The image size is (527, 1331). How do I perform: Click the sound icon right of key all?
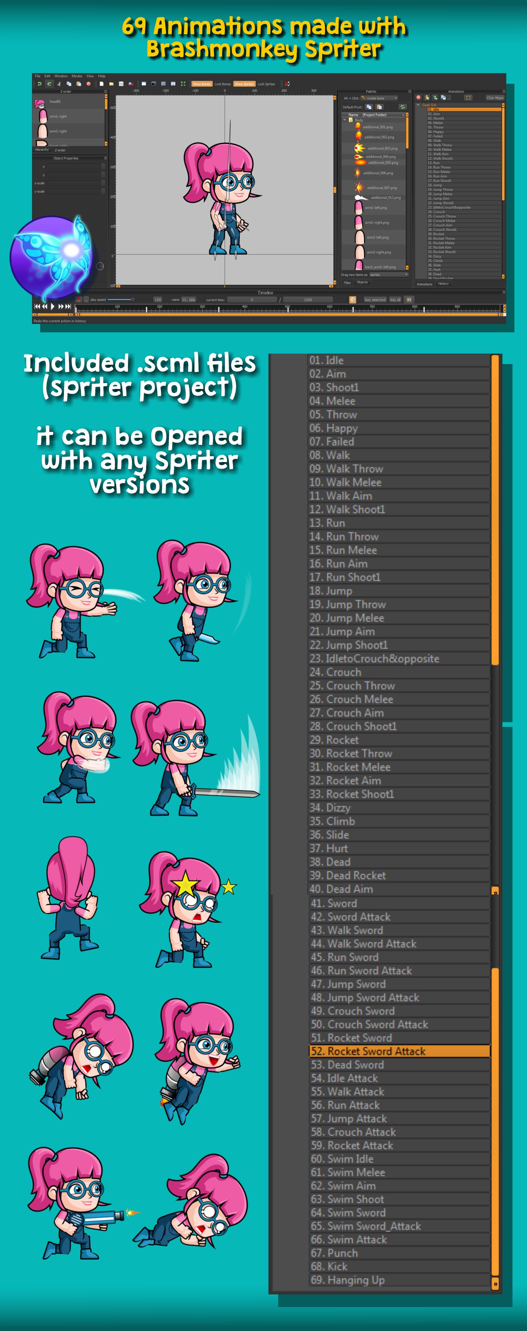(x=409, y=300)
